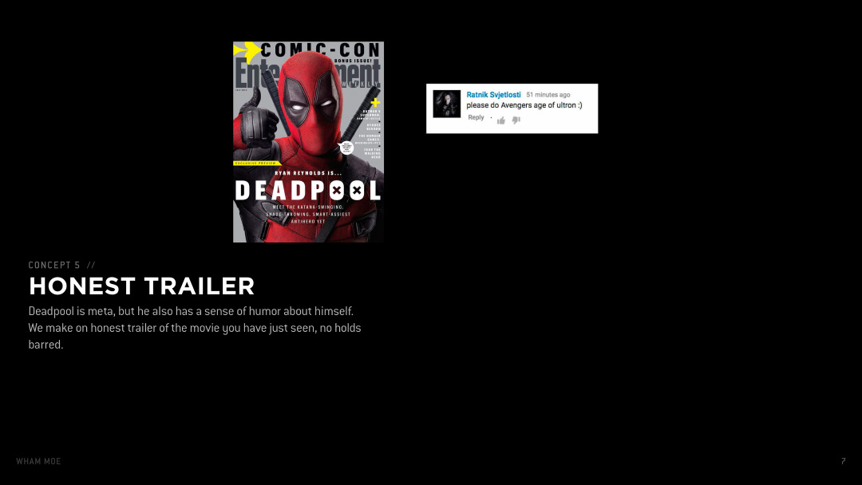Click the WHAM MOE footer text
The width and height of the screenshot is (862, 485).
pyautogui.click(x=38, y=461)
